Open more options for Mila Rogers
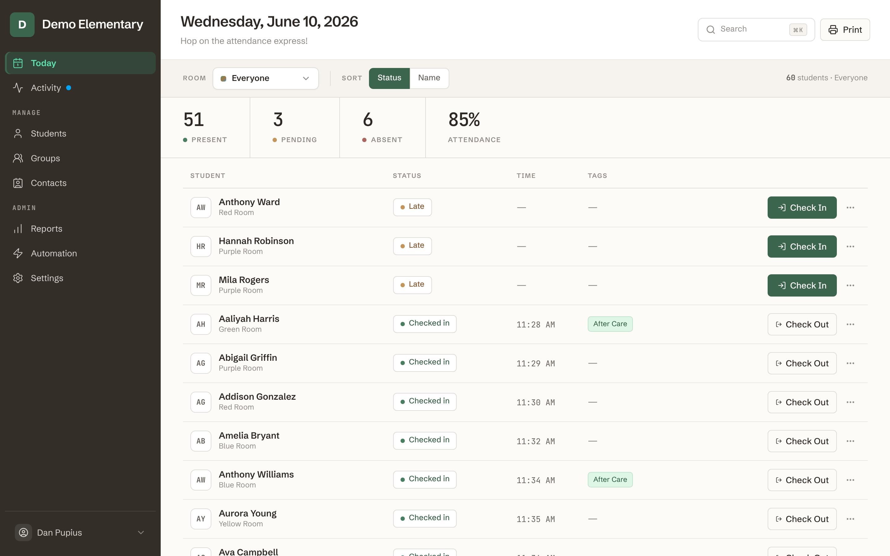 pyautogui.click(x=850, y=286)
